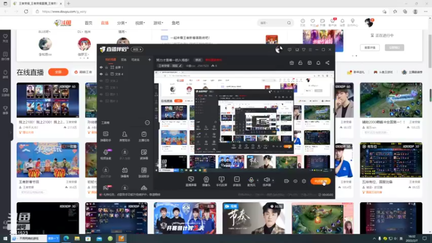Hide the 文本 4 source with its eye icon
This screenshot has width=432, height=243.
101,74
